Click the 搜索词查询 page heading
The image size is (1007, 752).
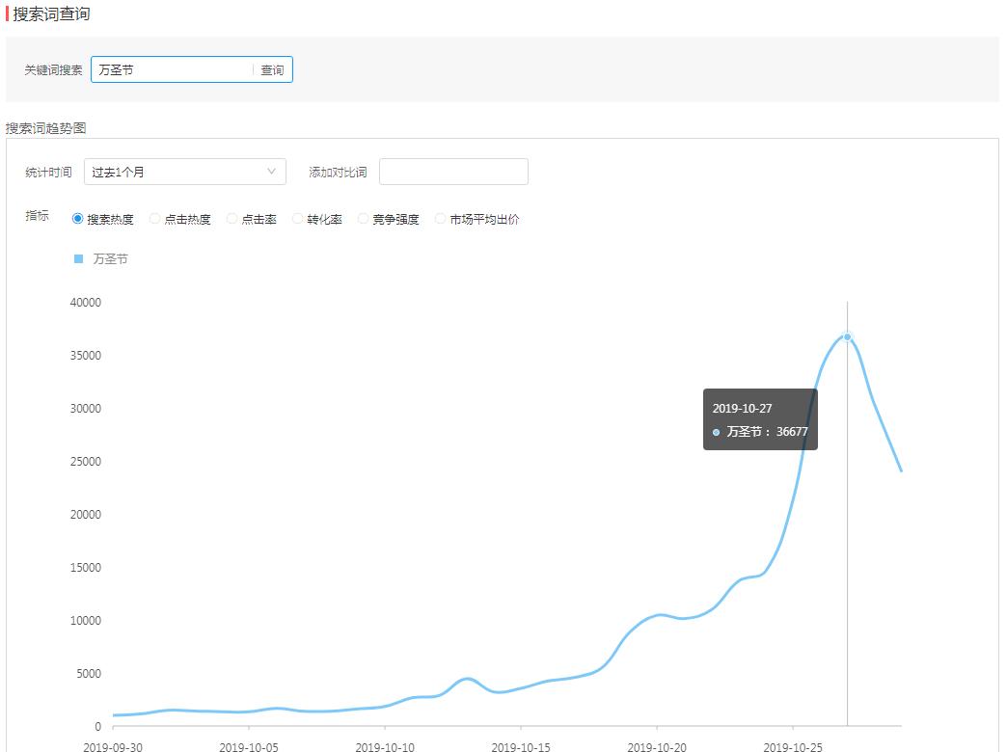pyautogui.click(x=51, y=14)
